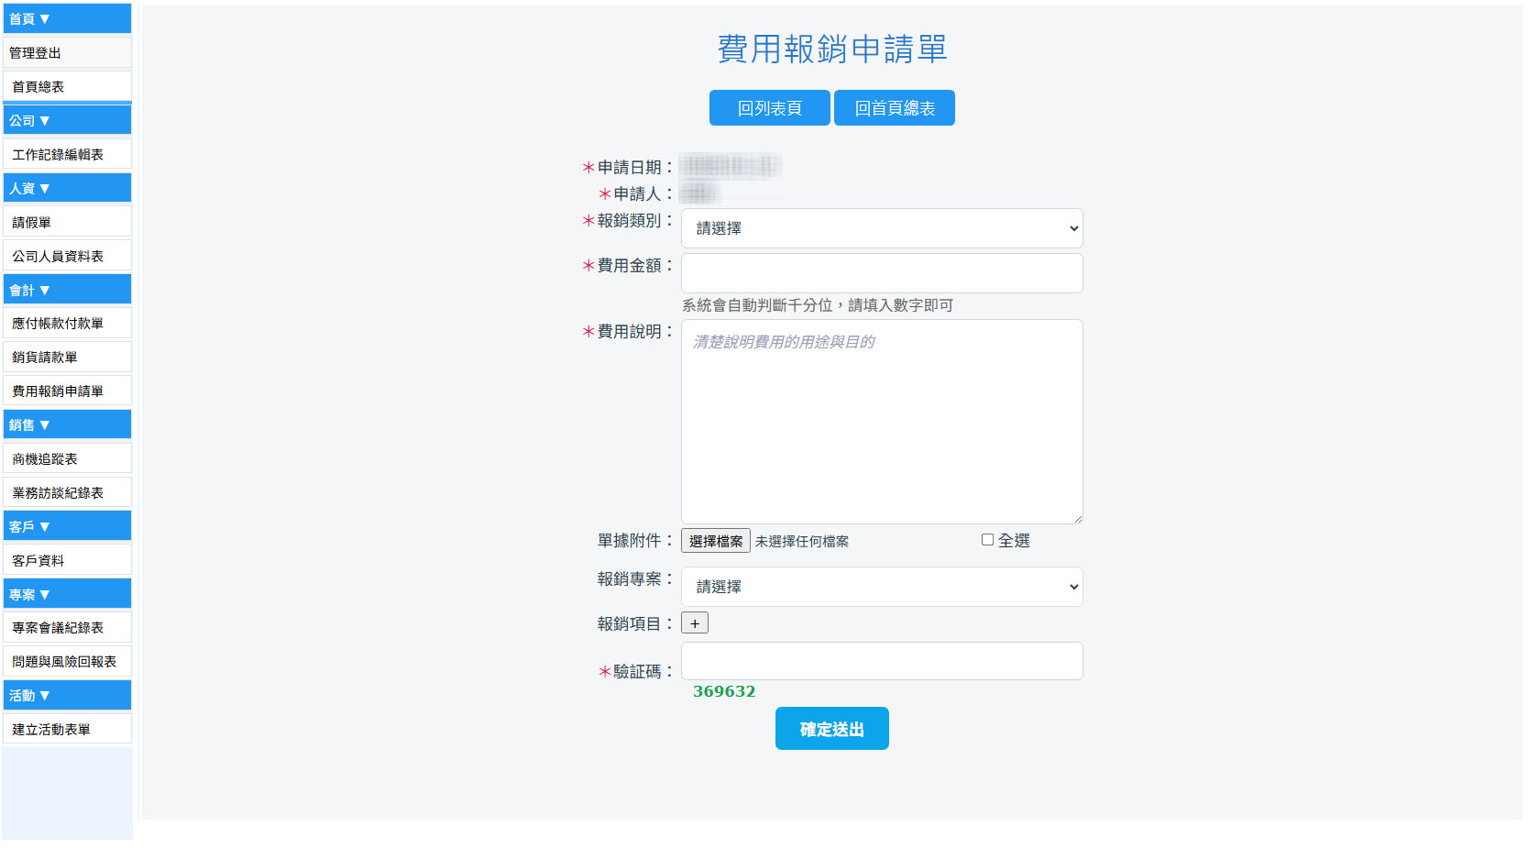Focus the 費用金額 input field
This screenshot has width=1528, height=859.
(882, 273)
